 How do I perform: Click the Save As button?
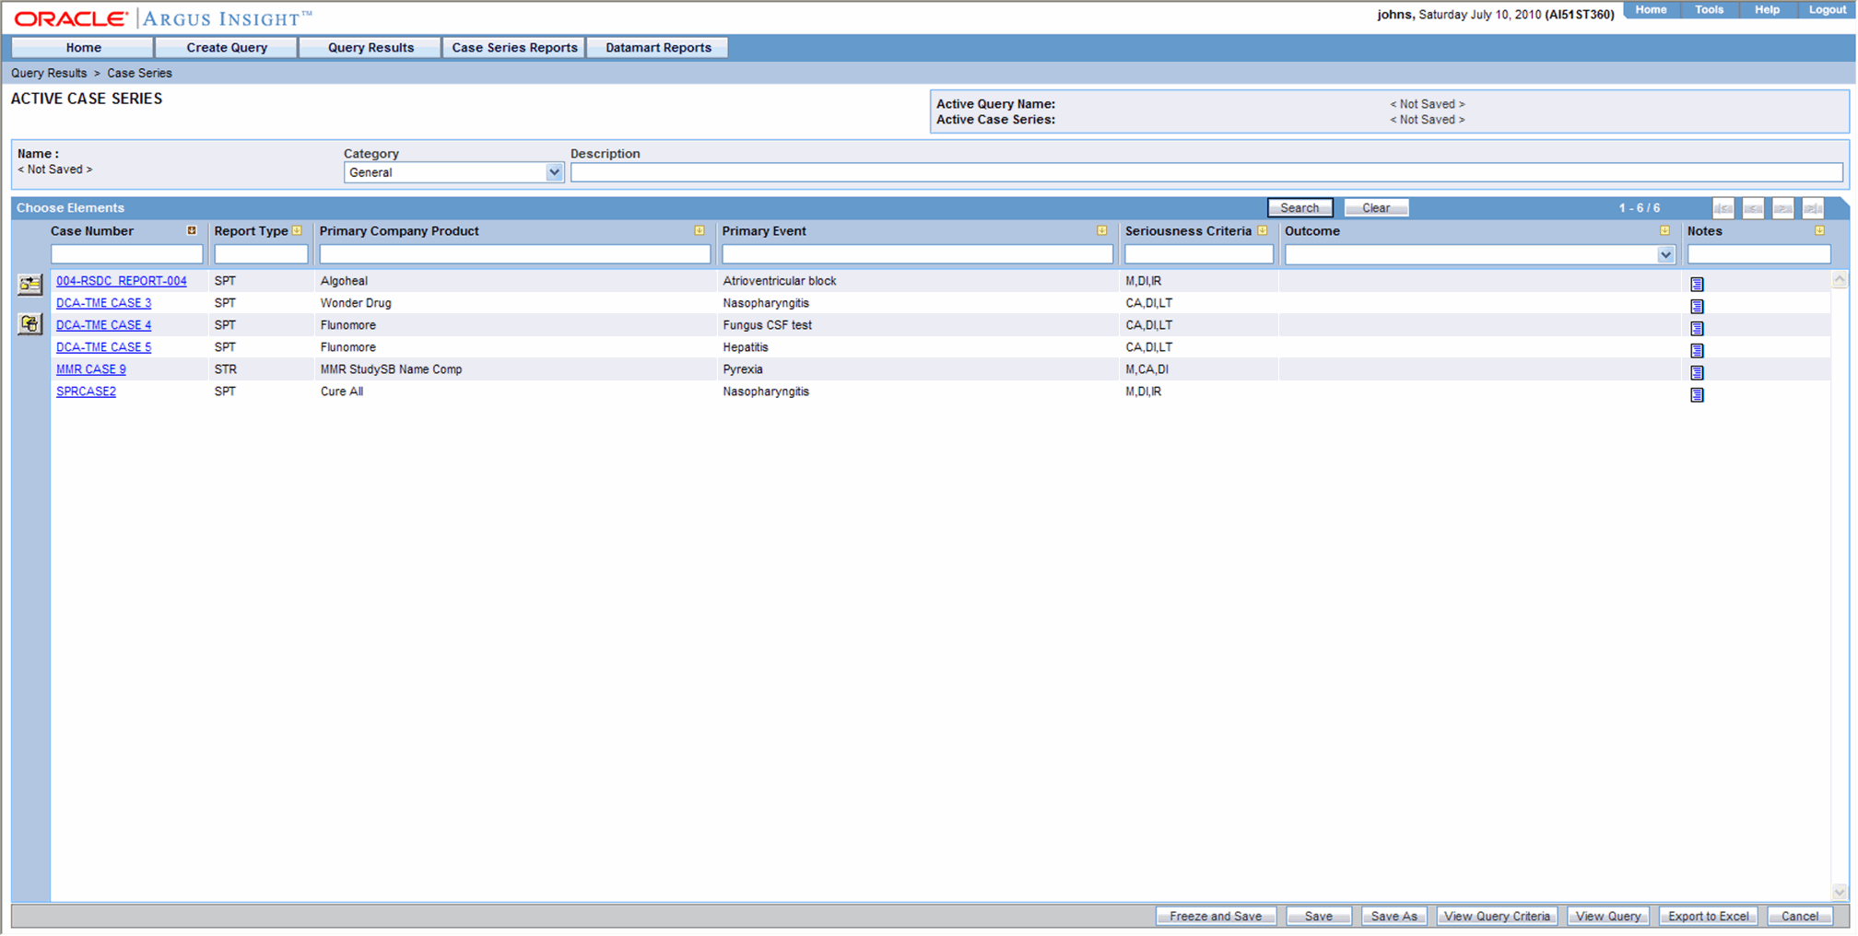tap(1394, 917)
